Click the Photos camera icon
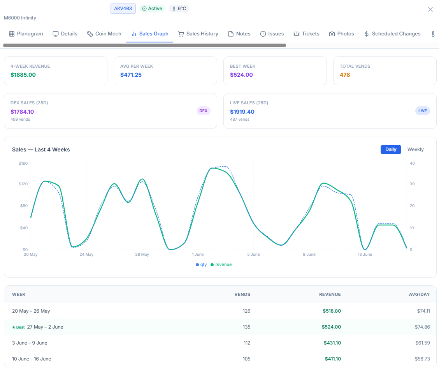This screenshot has height=371, width=439. coord(332,34)
